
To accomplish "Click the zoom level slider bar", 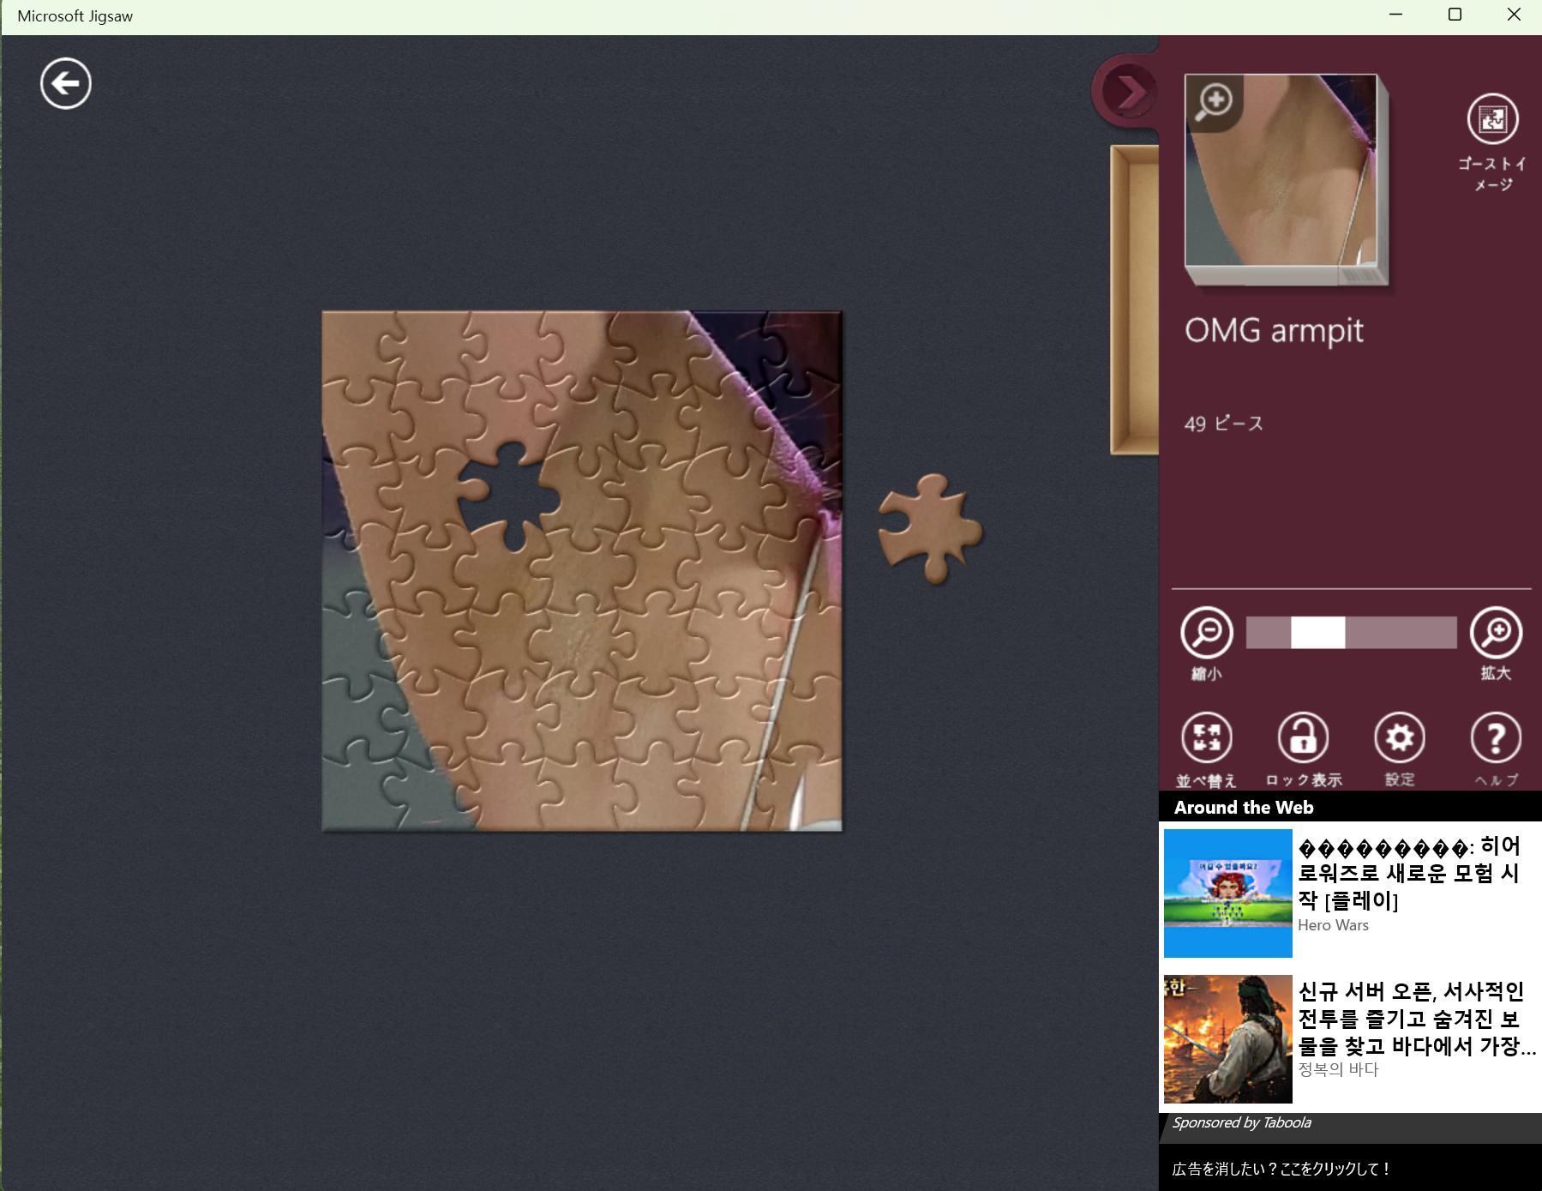I will (1351, 633).
